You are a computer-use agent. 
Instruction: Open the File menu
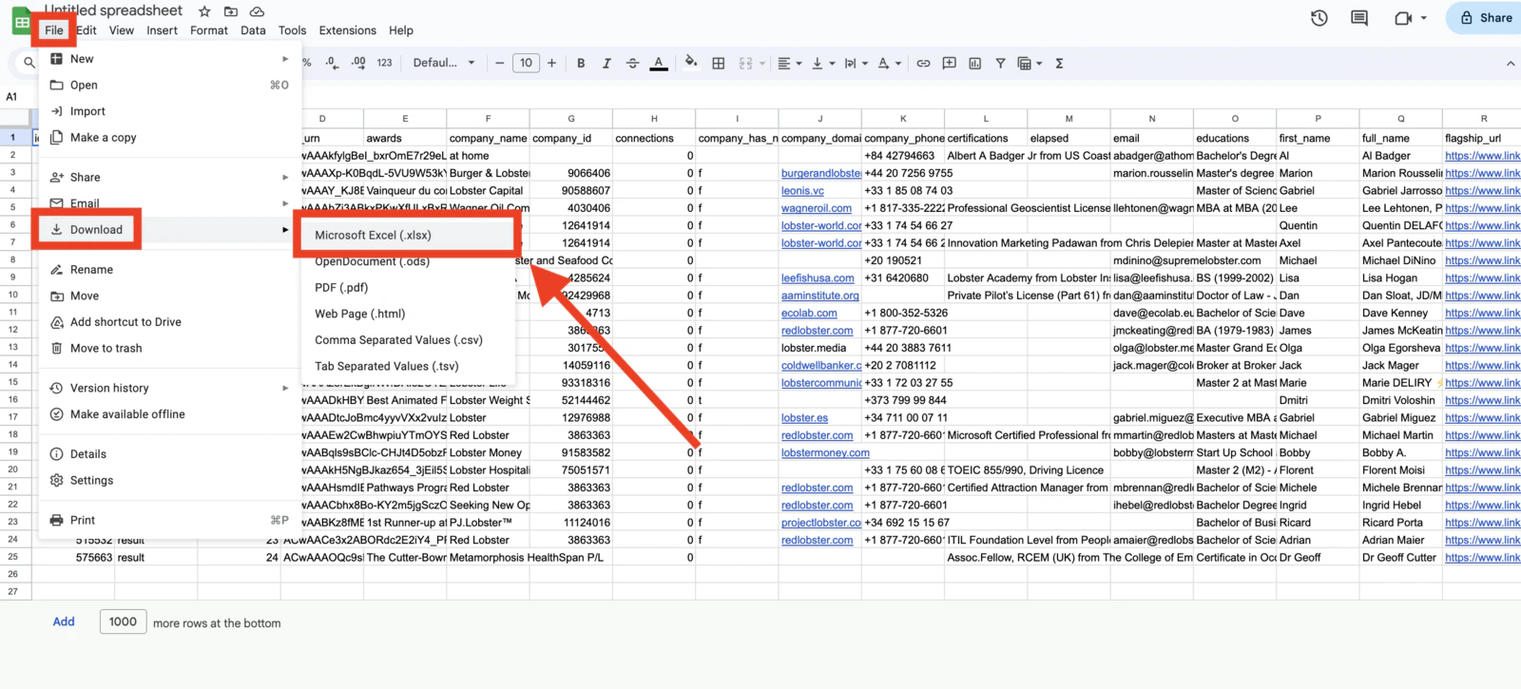click(54, 30)
